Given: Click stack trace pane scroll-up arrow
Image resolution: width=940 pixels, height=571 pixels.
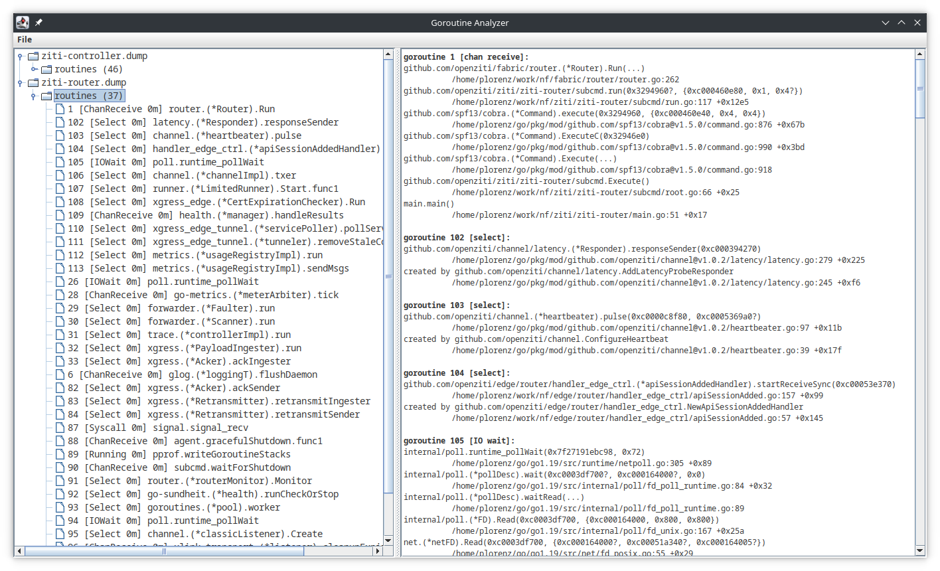Looking at the screenshot, I should 920,54.
